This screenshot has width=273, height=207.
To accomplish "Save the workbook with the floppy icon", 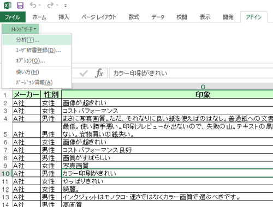I will [20, 5].
